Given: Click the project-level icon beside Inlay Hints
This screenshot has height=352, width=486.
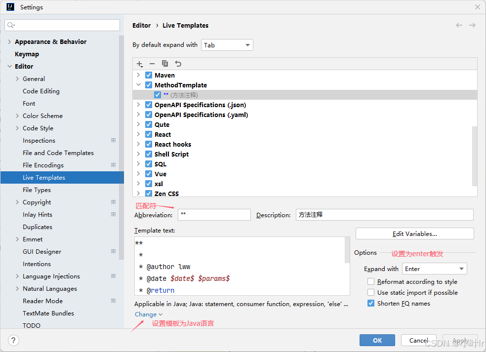Looking at the screenshot, I should 114,214.
